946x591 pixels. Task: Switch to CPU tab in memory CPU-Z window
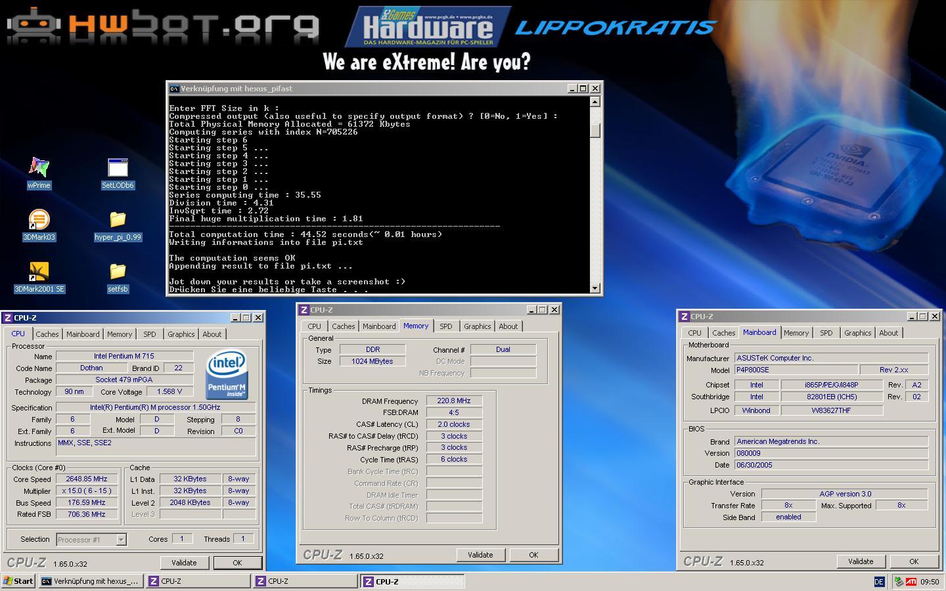[315, 326]
